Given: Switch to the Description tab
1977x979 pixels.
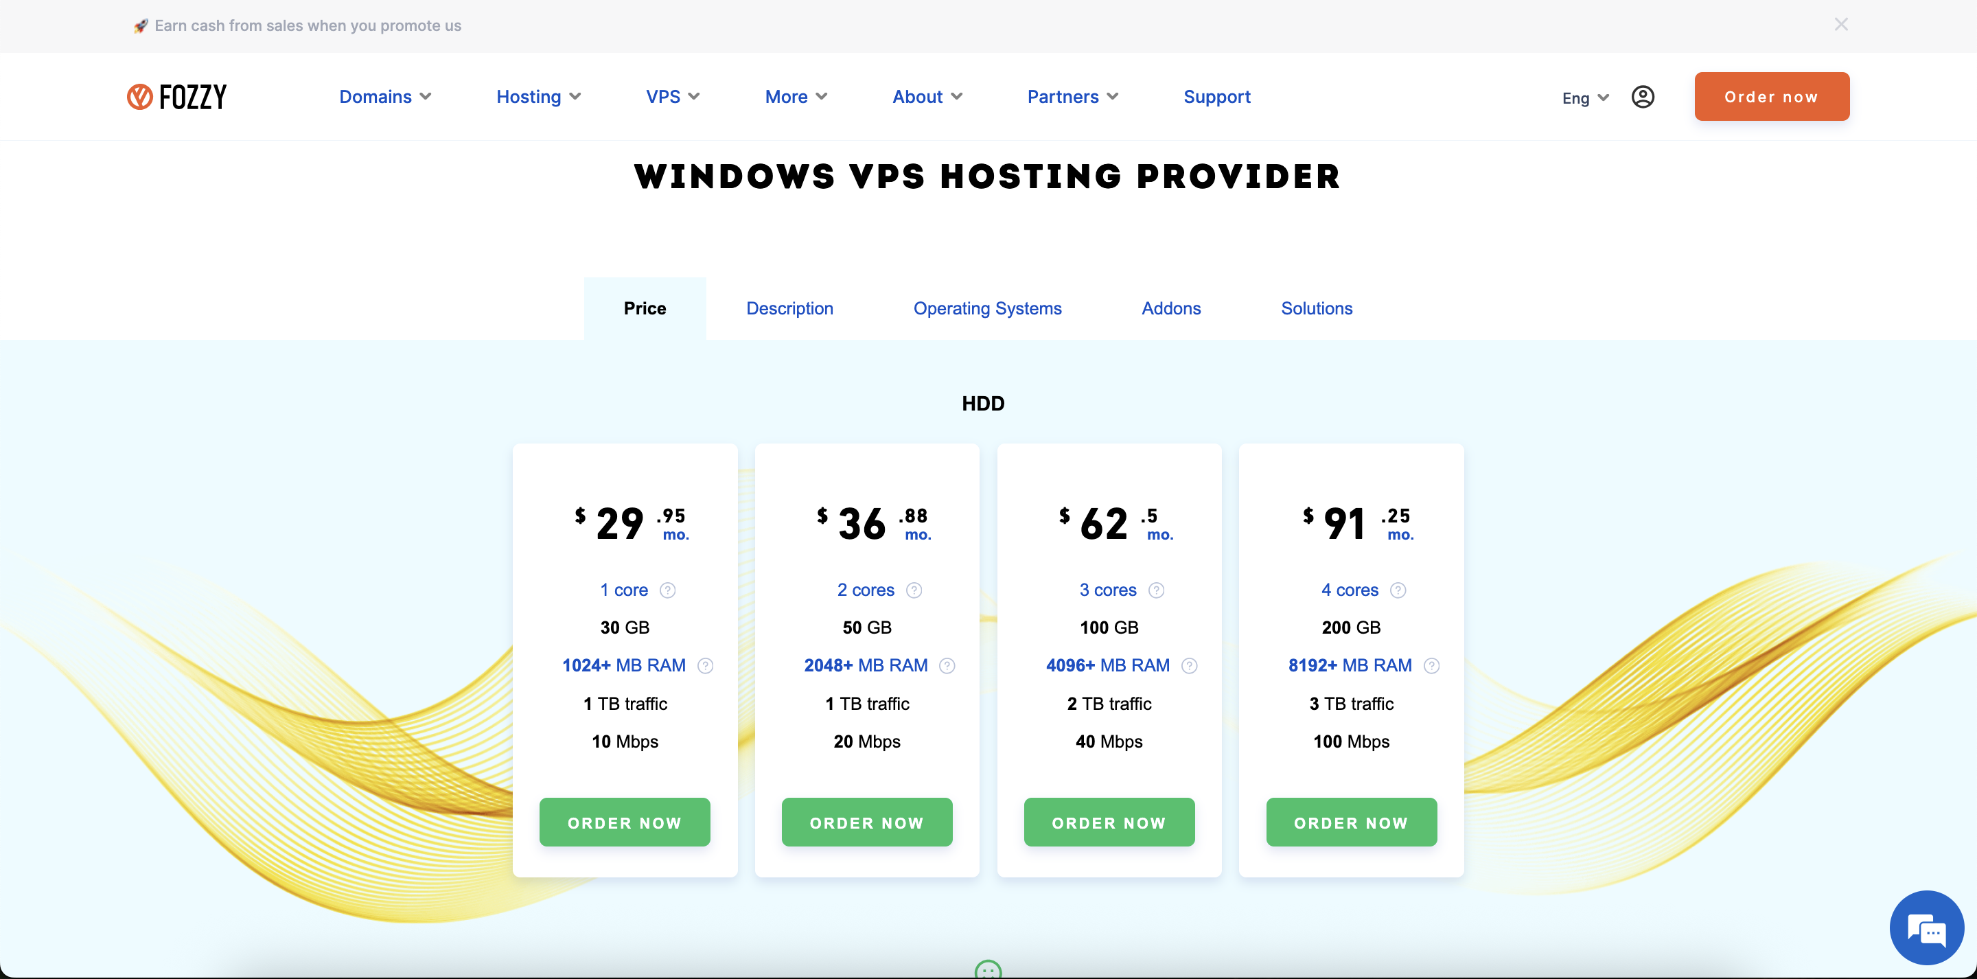Looking at the screenshot, I should [789, 308].
